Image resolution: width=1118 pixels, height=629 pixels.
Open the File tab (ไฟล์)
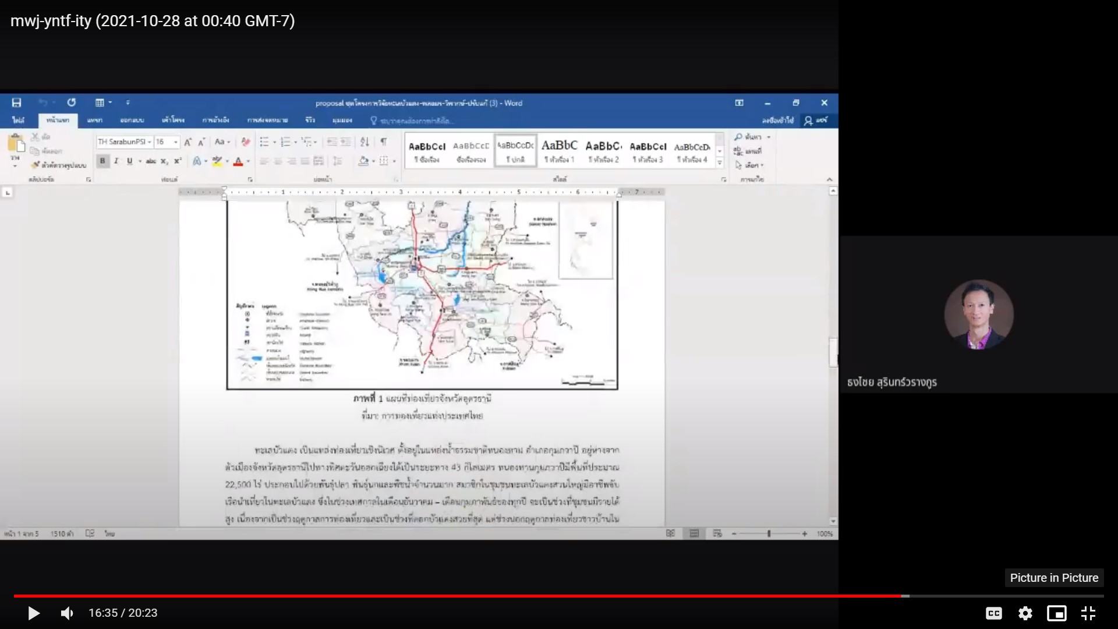point(18,120)
